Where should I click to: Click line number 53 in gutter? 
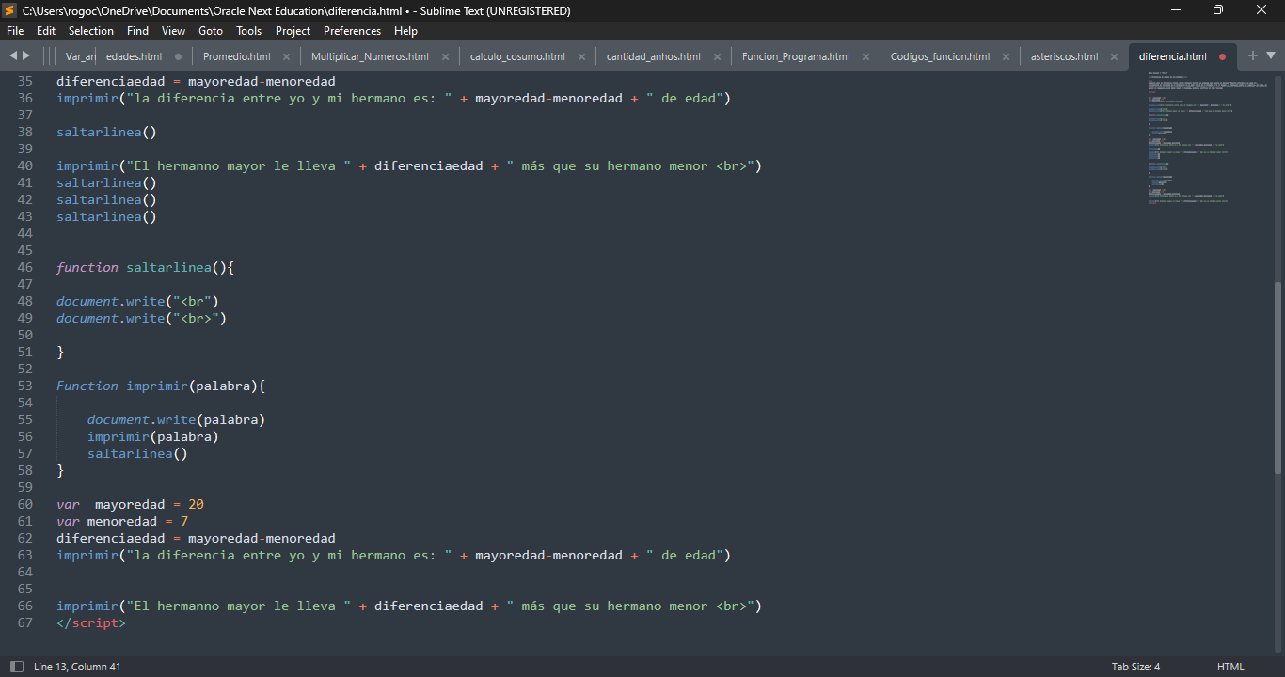24,386
